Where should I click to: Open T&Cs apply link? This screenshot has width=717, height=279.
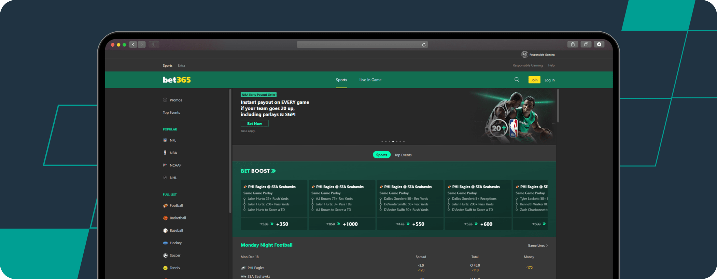pyautogui.click(x=248, y=131)
